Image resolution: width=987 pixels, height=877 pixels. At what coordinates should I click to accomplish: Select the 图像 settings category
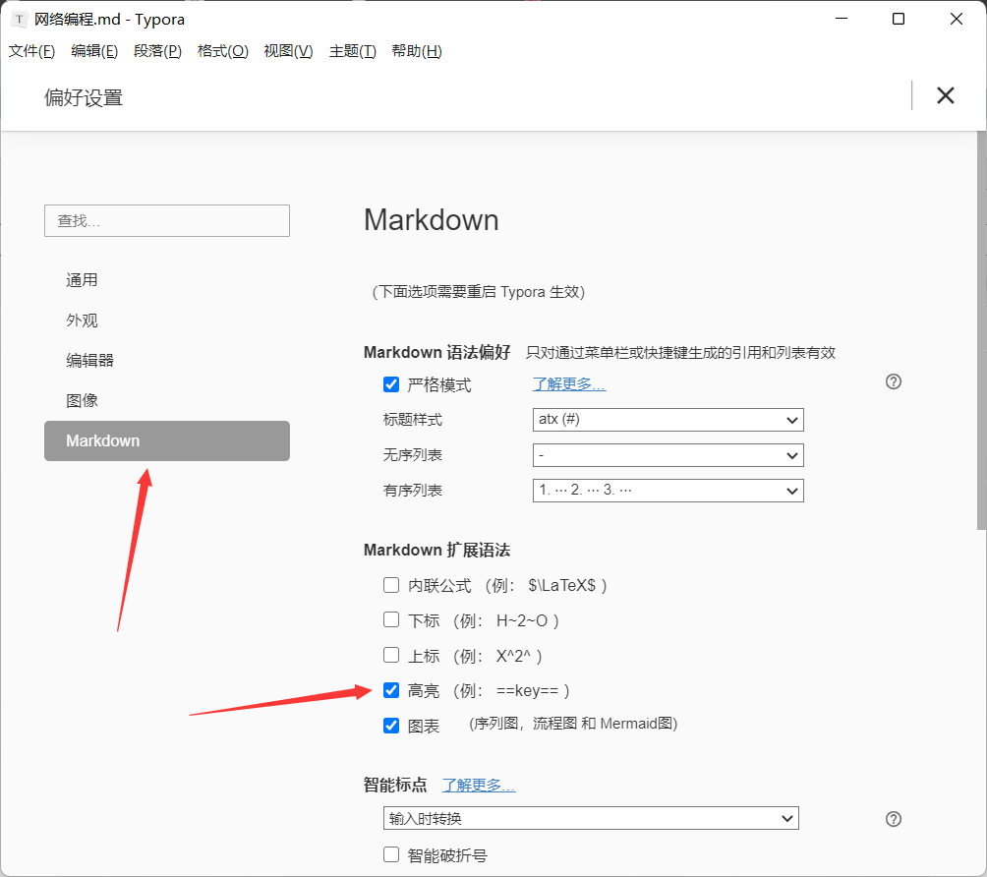point(167,400)
